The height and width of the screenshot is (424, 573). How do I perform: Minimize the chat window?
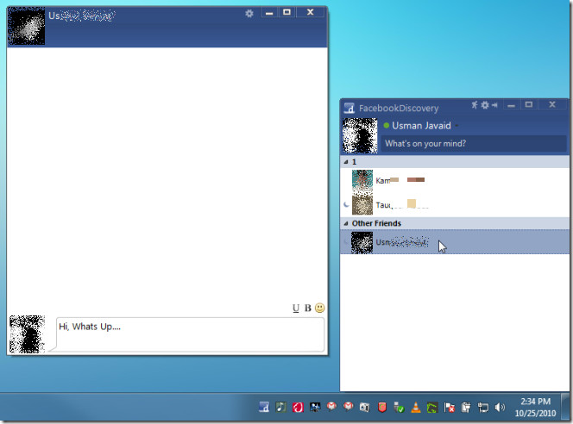[x=269, y=13]
